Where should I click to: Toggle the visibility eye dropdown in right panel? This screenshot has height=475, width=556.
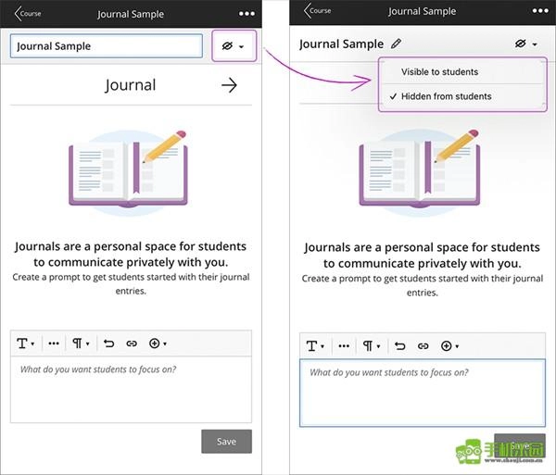coord(525,44)
